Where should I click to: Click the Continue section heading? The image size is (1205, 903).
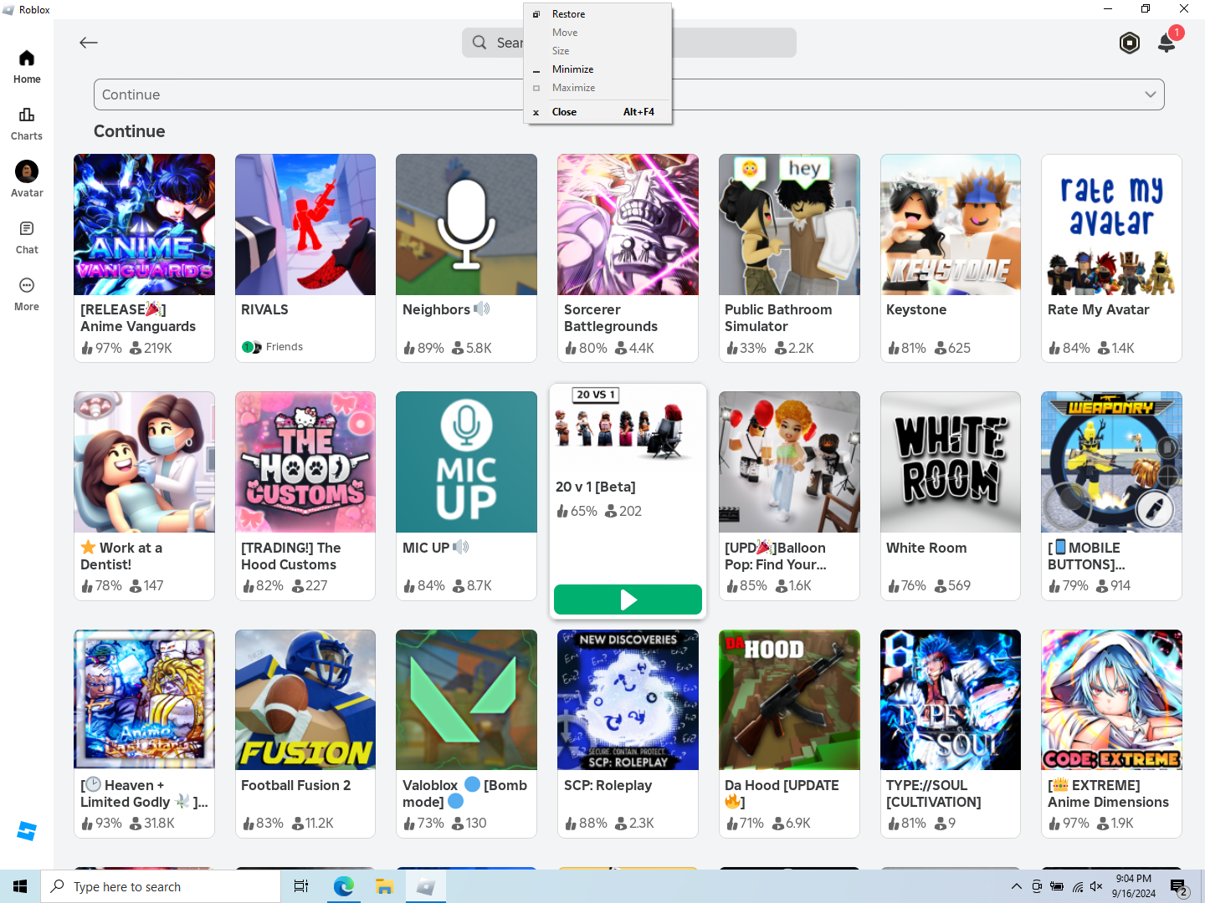pyautogui.click(x=130, y=131)
